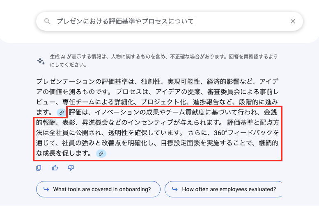Viewport: 319px width, 206px height.
Task: Open the citation link icon after 促します。
Action: click(101, 154)
